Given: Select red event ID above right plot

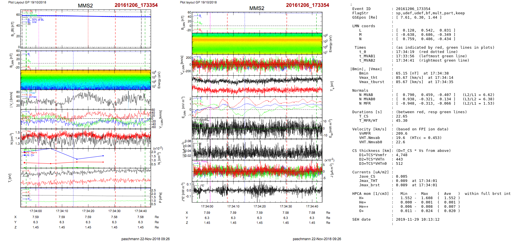Looking at the screenshot, I should pos(308,5).
